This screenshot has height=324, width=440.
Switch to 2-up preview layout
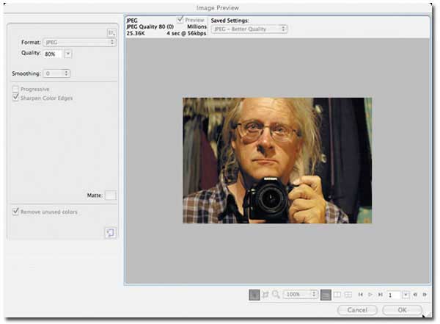coord(337,295)
